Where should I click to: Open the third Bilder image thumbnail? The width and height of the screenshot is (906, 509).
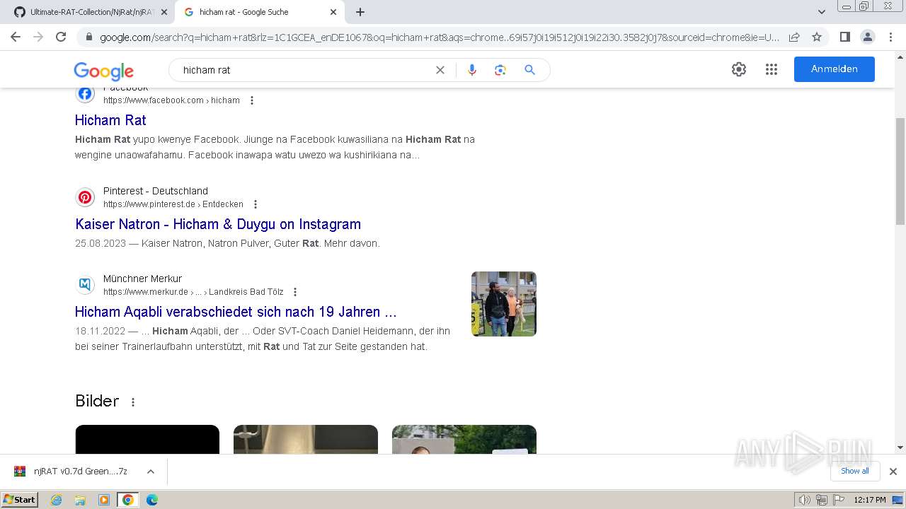coord(464,439)
